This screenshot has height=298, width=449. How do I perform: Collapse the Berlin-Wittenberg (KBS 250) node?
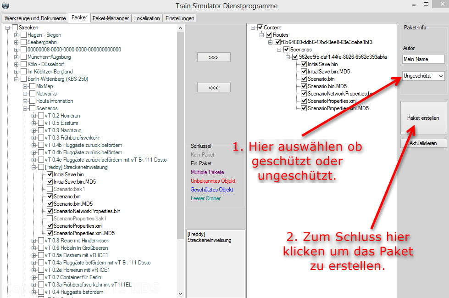(x=17, y=79)
